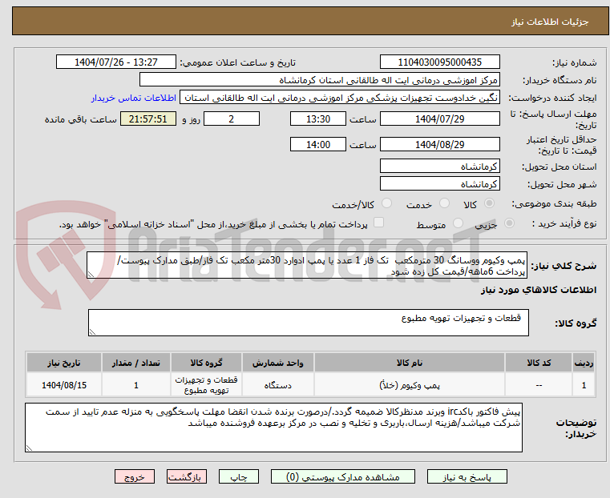Click the response deadline date field 1404/07/29
610x498 pixels.
point(440,119)
